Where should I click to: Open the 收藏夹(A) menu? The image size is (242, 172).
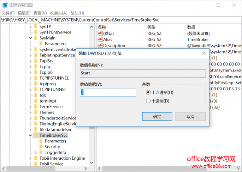[x=59, y=13]
